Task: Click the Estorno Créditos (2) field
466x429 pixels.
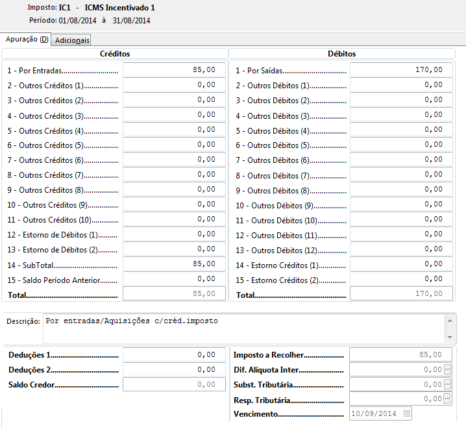Action: click(x=401, y=278)
